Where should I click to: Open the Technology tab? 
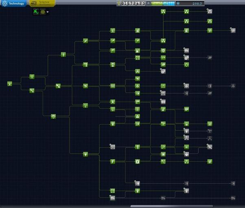[13, 3]
